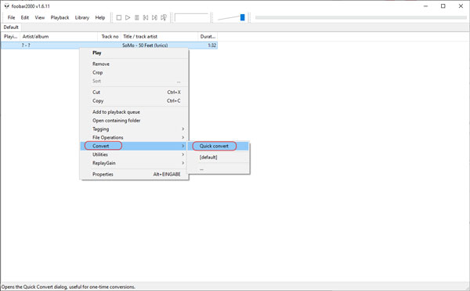Click the '...' entry in Convert submenu
470x291 pixels.
[219, 169]
